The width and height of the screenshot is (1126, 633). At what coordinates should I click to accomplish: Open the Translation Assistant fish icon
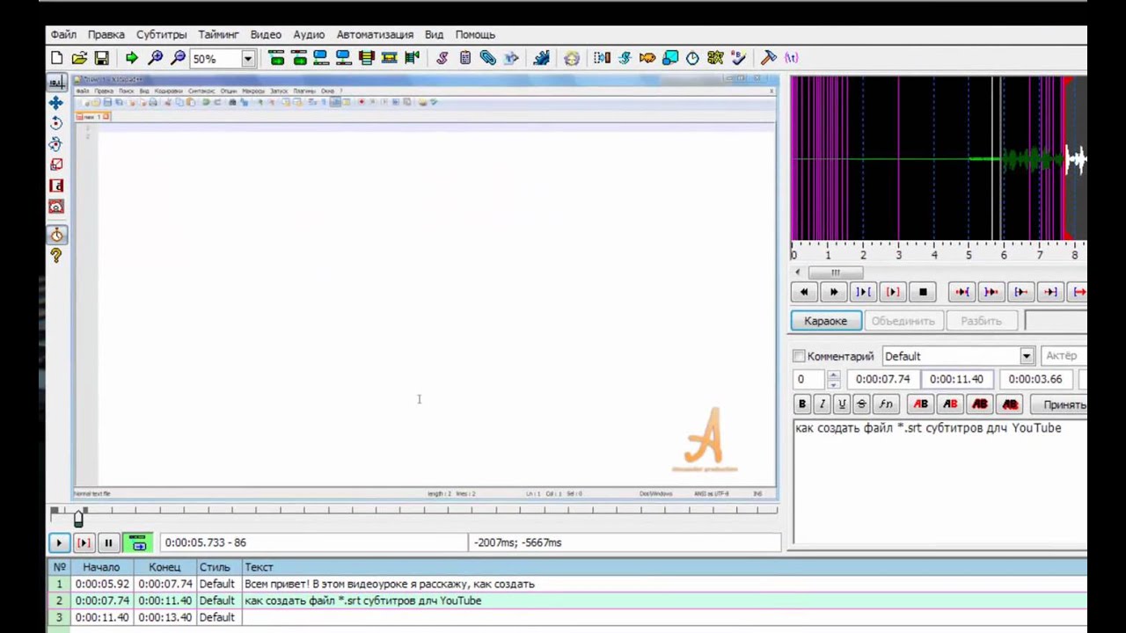coord(647,58)
